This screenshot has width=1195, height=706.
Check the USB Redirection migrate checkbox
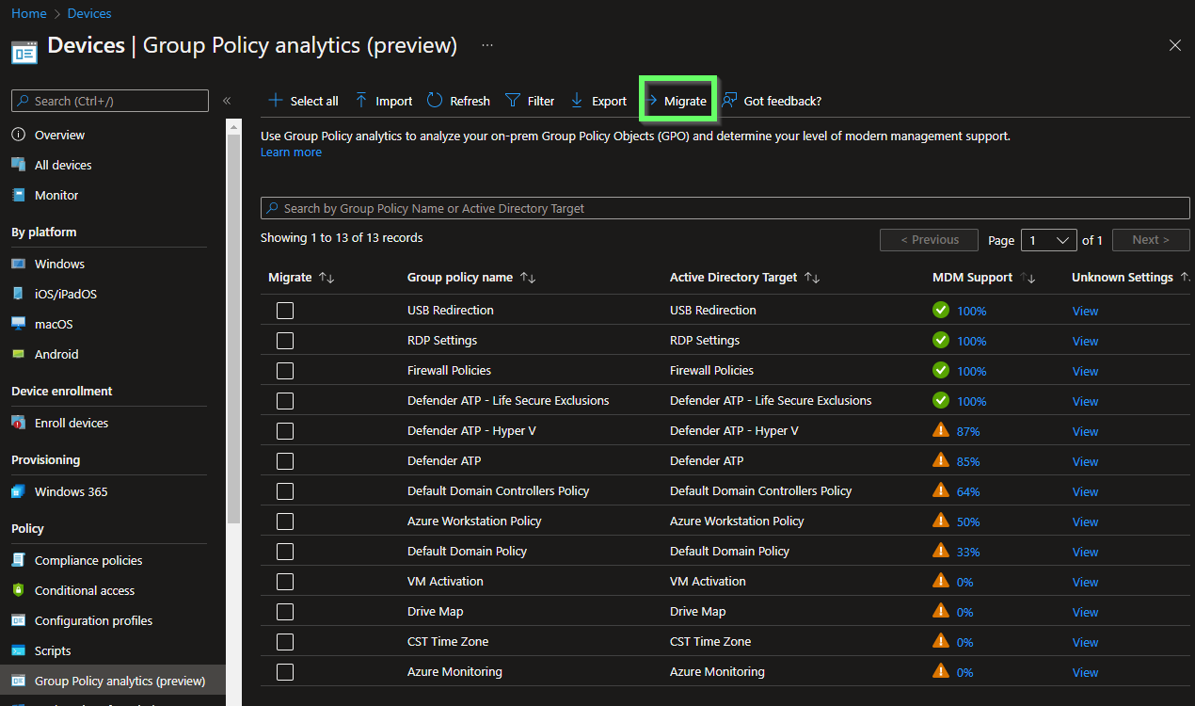click(x=285, y=311)
